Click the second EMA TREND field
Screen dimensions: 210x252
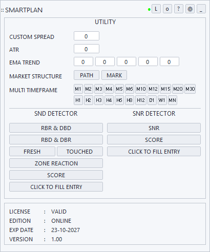[x=105, y=61]
